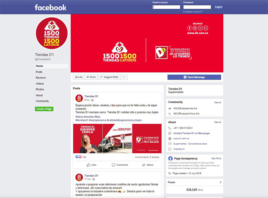Click the Comment speech-bubble icon on first post
The image size is (268, 198).
coord(113,165)
